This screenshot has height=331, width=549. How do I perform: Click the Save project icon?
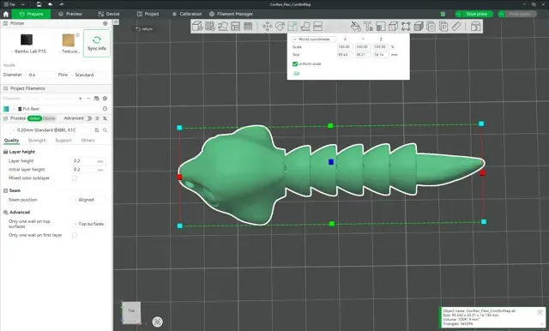click(x=39, y=4)
